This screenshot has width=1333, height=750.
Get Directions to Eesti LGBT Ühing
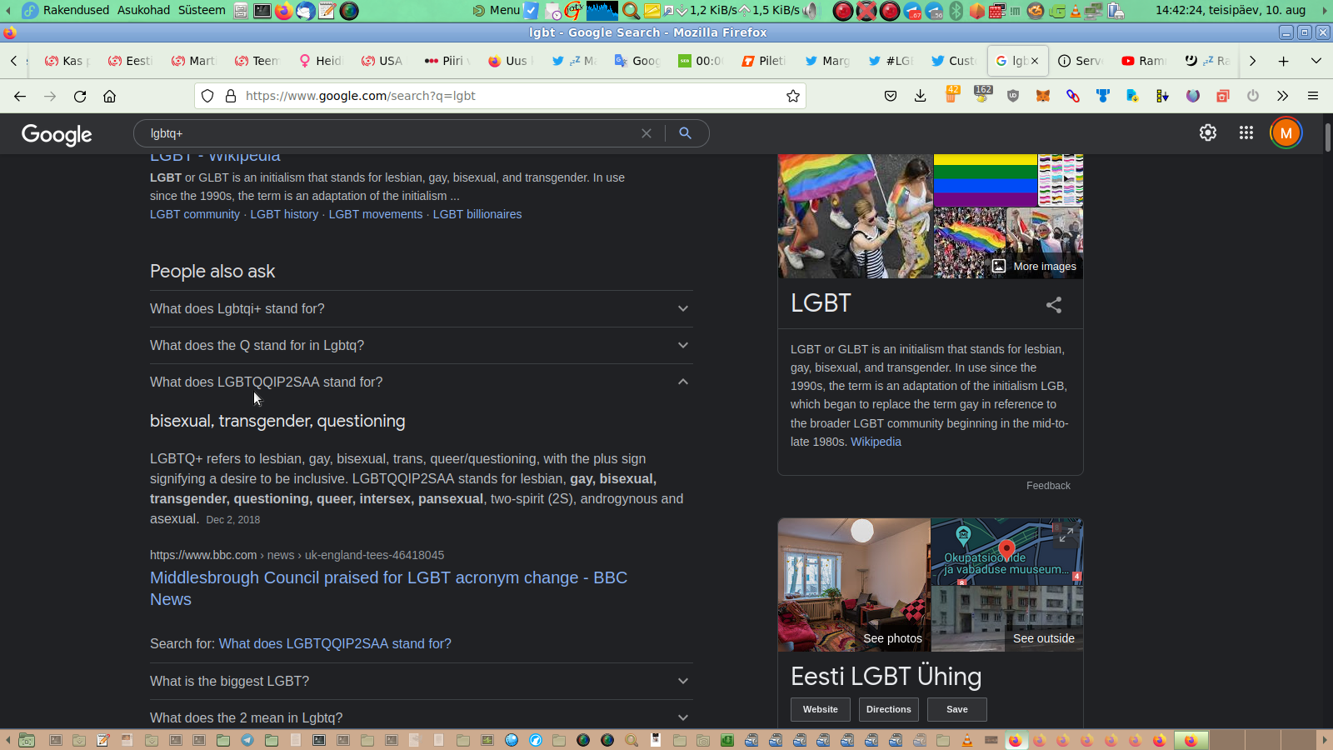coord(889,709)
